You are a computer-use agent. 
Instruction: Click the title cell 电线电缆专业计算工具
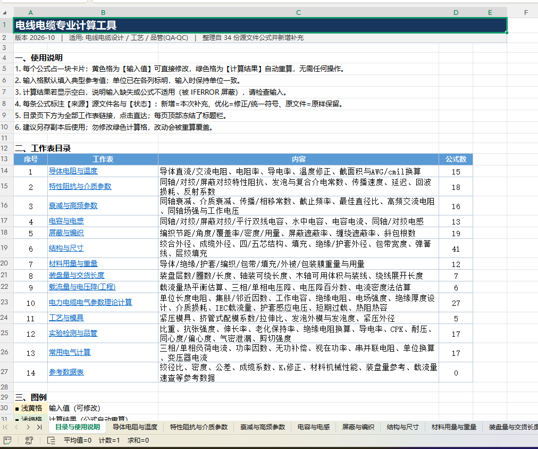point(260,25)
